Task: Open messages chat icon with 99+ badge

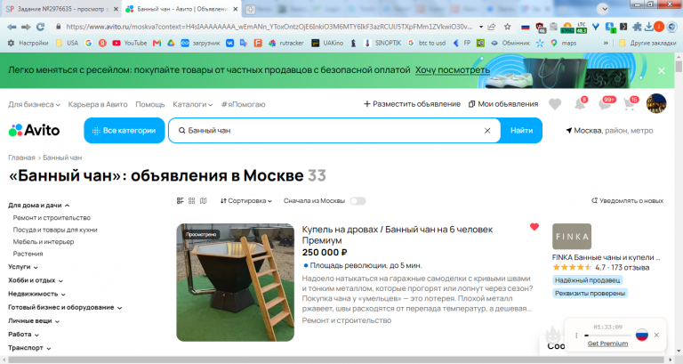Action: point(606,104)
